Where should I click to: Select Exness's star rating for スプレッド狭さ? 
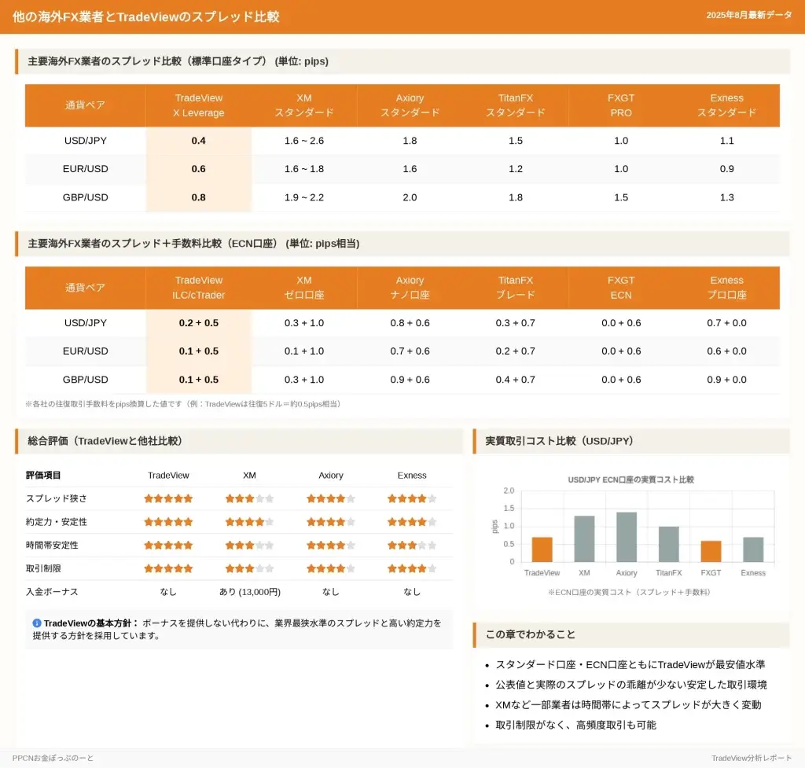[x=412, y=498]
